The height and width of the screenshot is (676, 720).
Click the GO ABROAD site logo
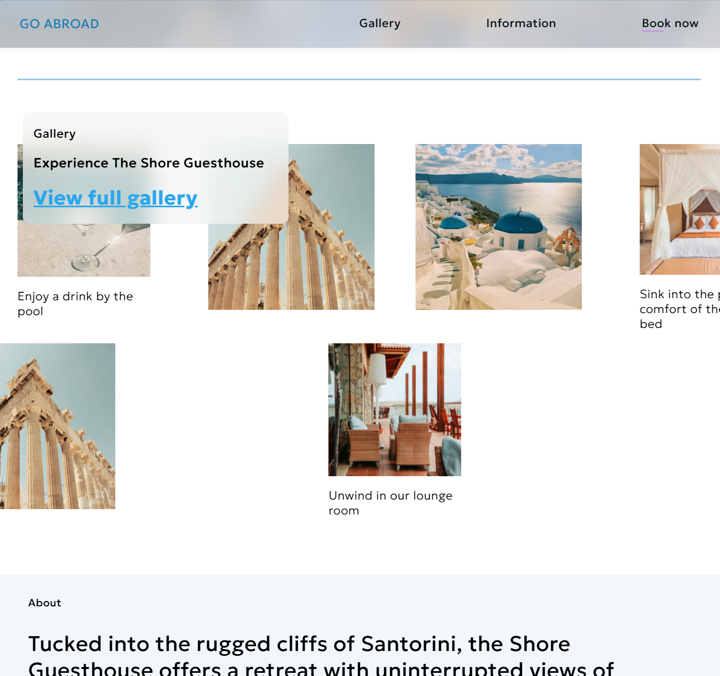(x=59, y=24)
